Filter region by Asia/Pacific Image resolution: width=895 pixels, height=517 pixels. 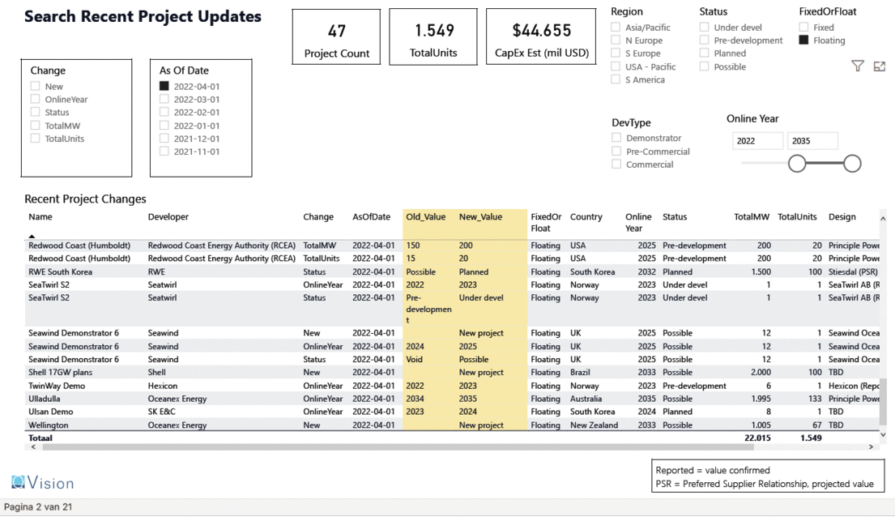(616, 27)
